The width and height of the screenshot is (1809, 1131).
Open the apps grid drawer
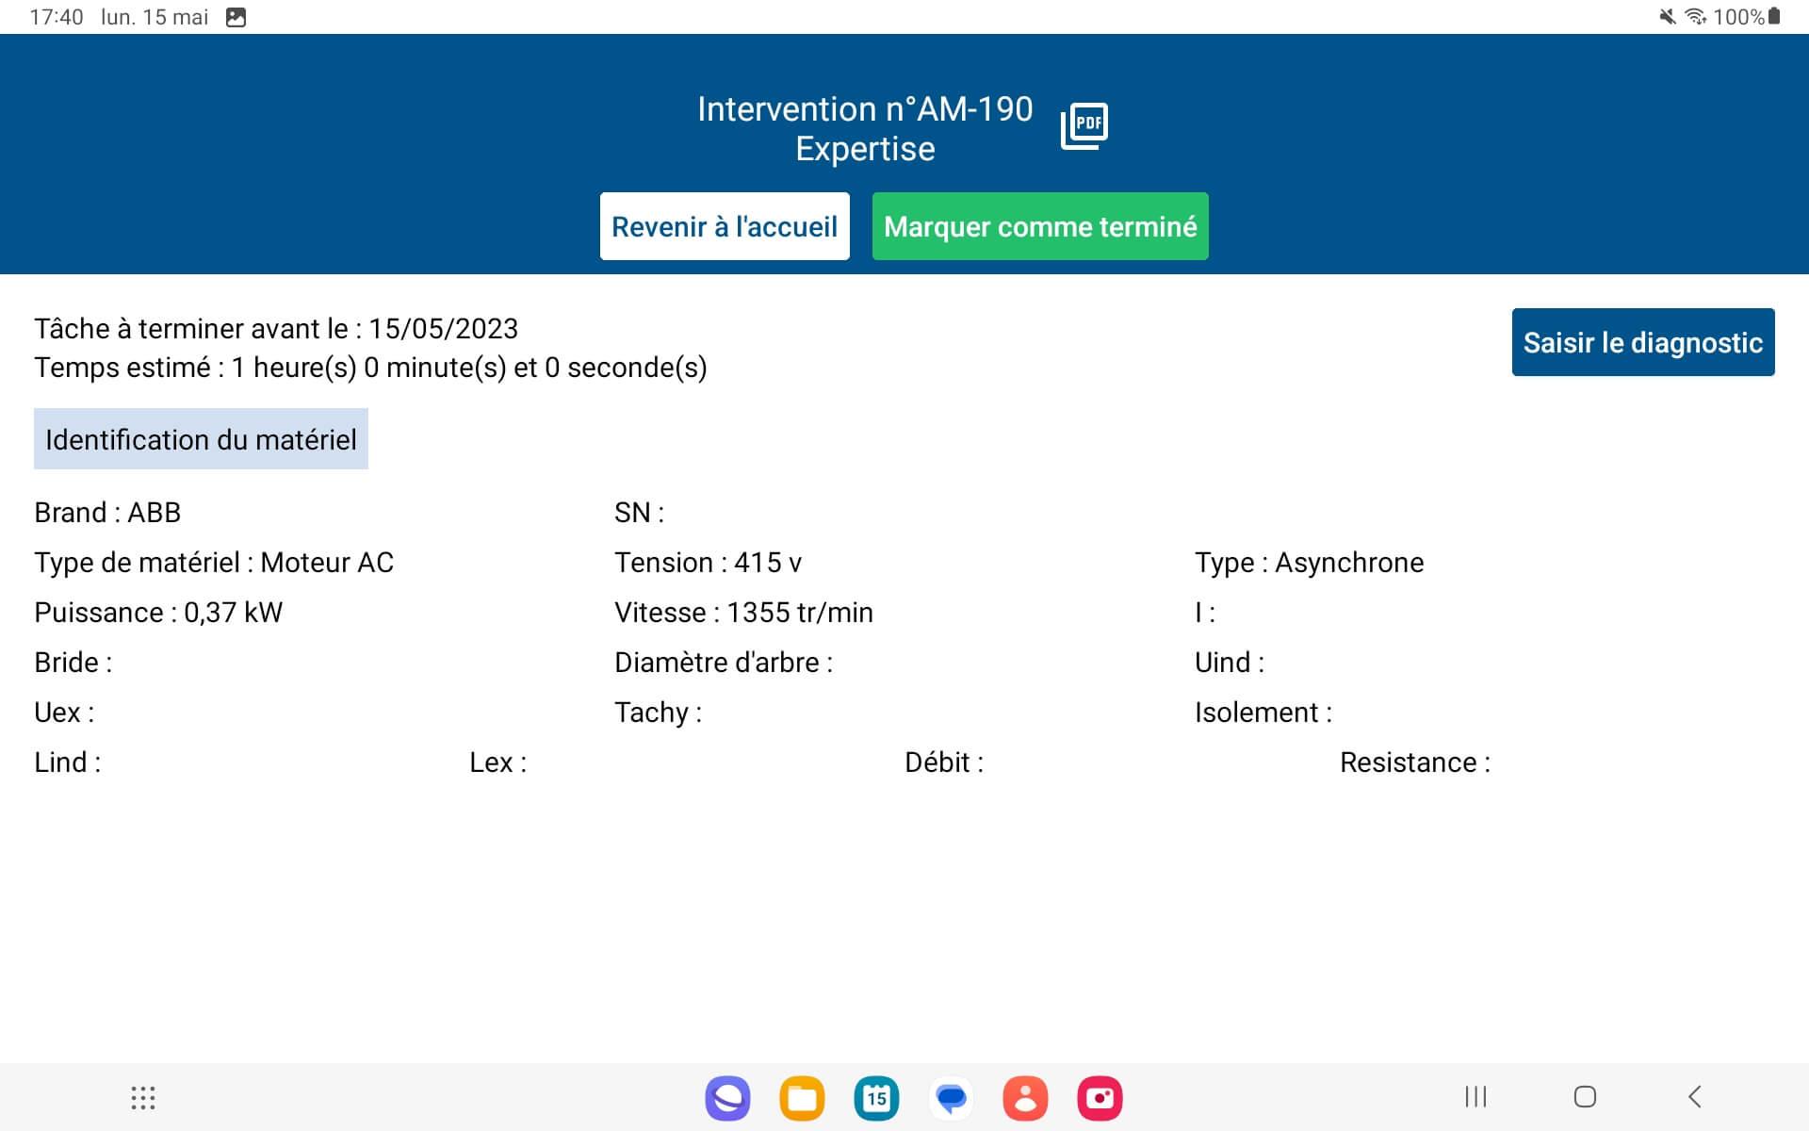(x=143, y=1097)
